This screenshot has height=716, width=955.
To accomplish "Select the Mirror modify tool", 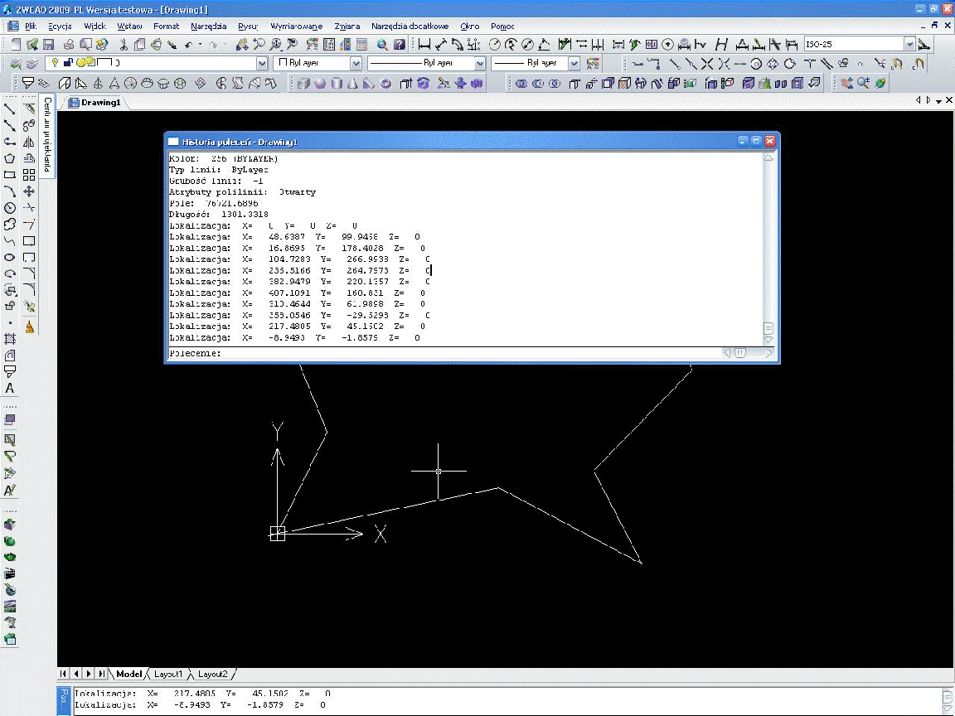I will click(x=29, y=142).
